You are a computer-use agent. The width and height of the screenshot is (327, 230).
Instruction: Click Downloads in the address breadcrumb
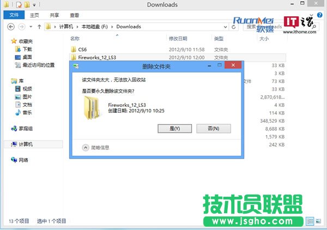[129, 27]
